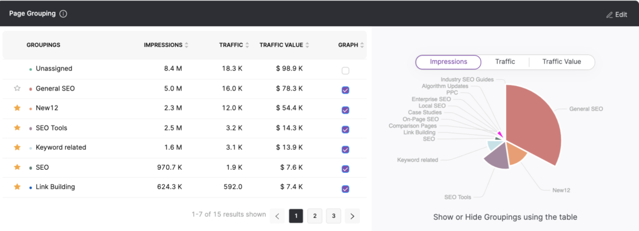The height and width of the screenshot is (231, 639).
Task: Click the Keyword related grouping name
Action: pos(61,147)
